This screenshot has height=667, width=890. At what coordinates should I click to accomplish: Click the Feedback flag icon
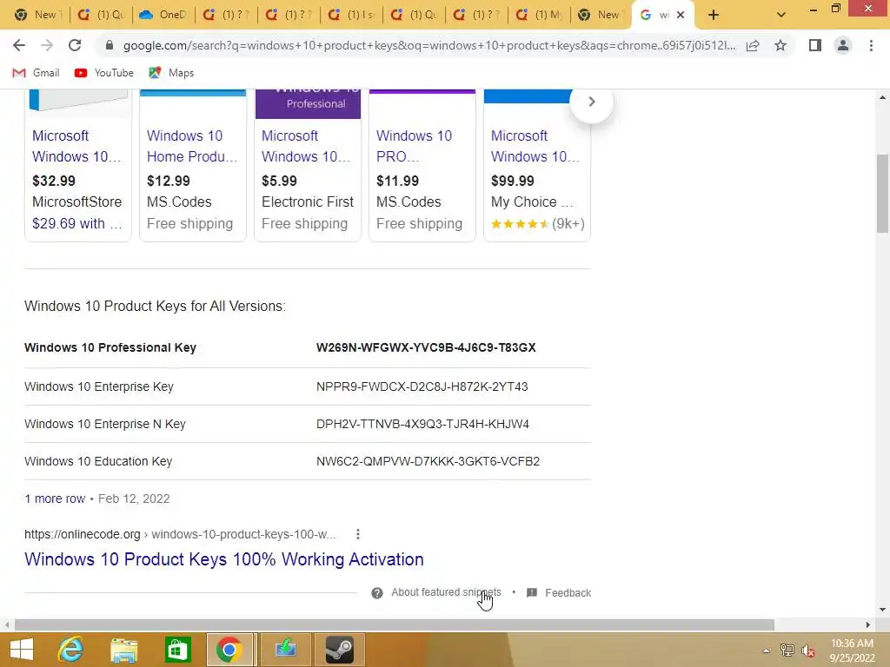click(532, 592)
